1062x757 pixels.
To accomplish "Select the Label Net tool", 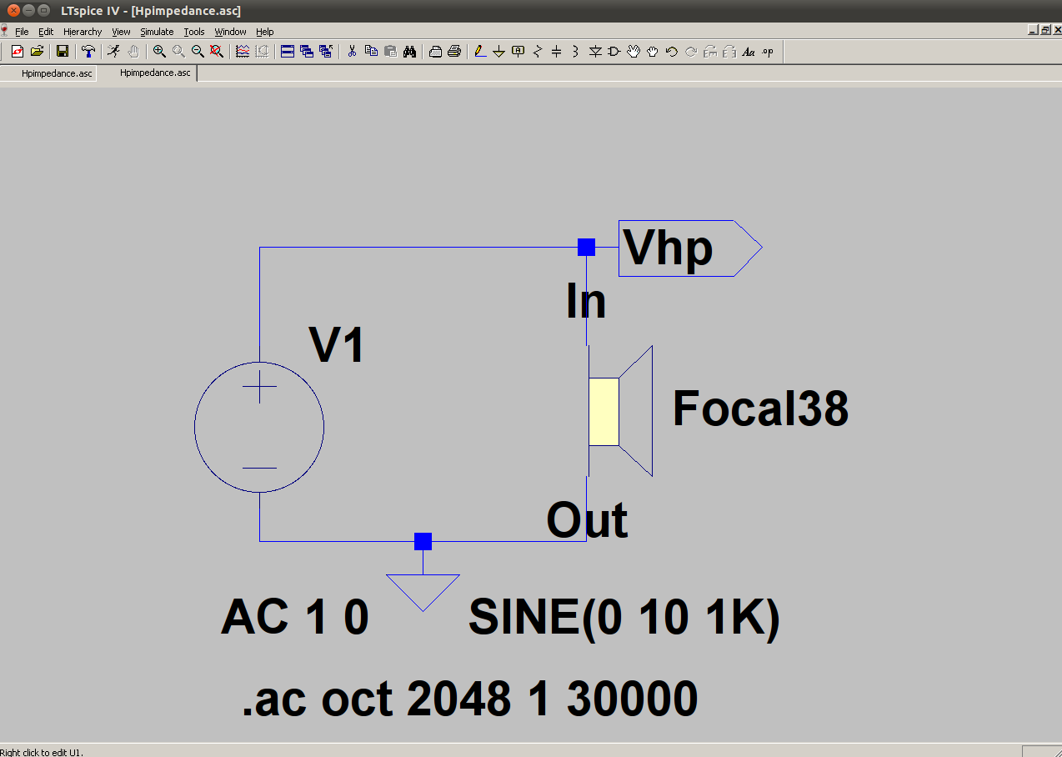I will (x=518, y=52).
